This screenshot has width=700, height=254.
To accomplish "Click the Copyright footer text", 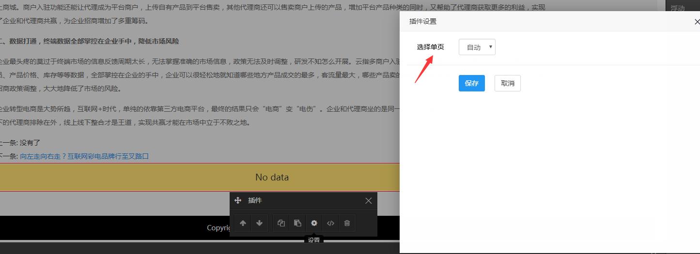I will point(218,228).
